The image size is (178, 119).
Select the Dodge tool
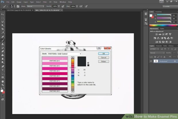coord(3,62)
